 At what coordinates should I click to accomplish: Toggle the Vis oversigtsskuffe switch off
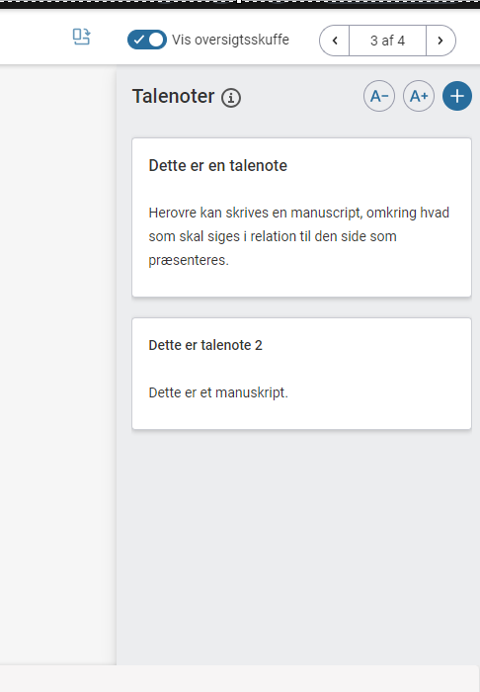[x=147, y=40]
